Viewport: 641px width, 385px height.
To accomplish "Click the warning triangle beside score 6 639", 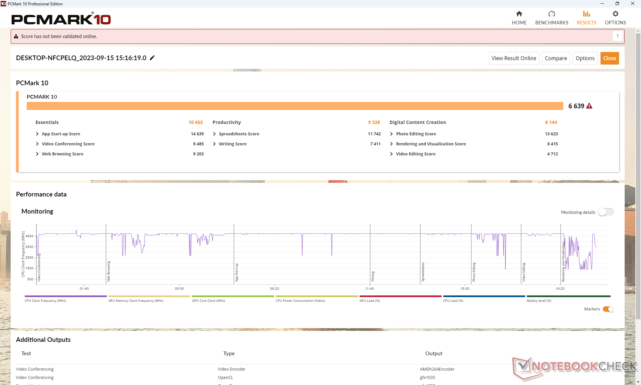I will 589,106.
